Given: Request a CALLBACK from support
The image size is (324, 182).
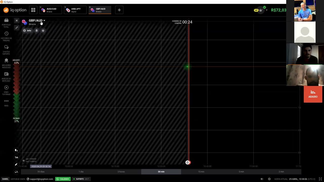Looking at the screenshot, I should (63, 179).
